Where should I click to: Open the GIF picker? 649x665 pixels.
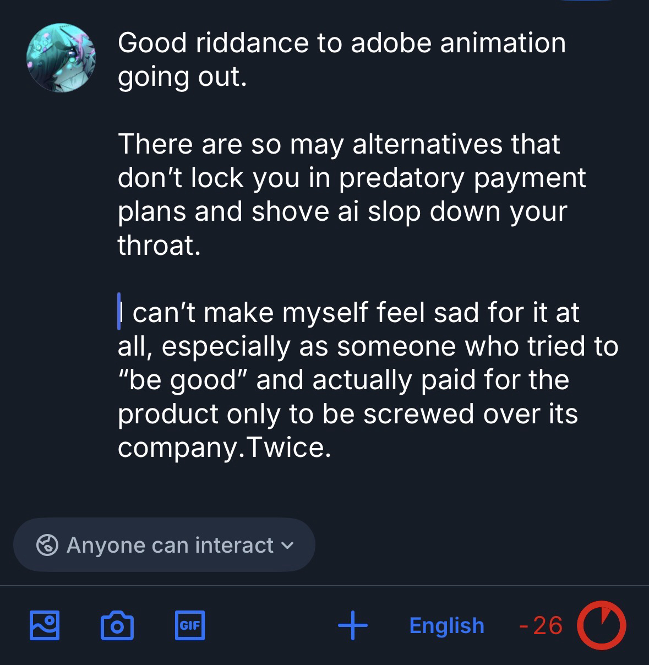point(189,625)
